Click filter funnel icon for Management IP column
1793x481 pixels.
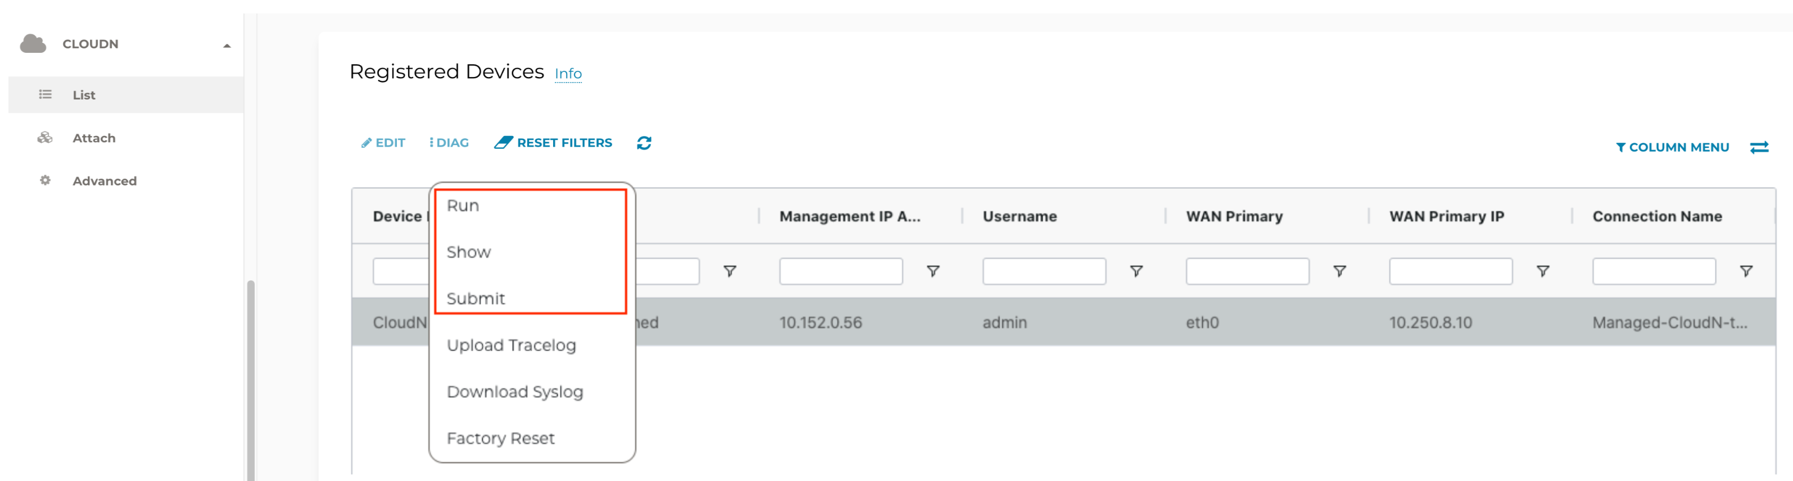[932, 271]
